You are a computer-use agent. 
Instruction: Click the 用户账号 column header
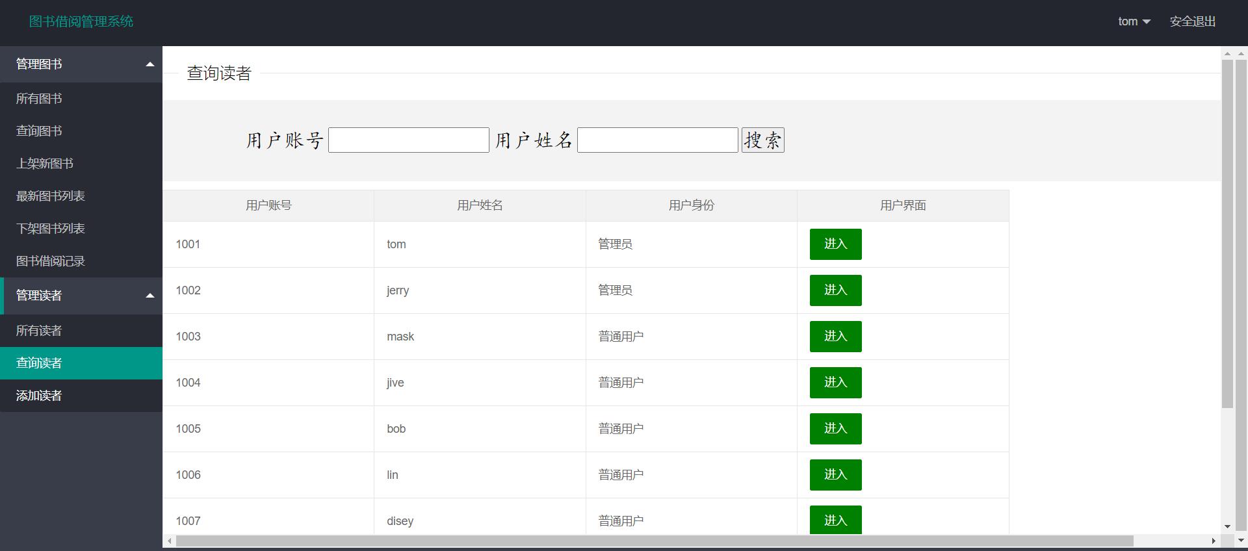tap(268, 206)
